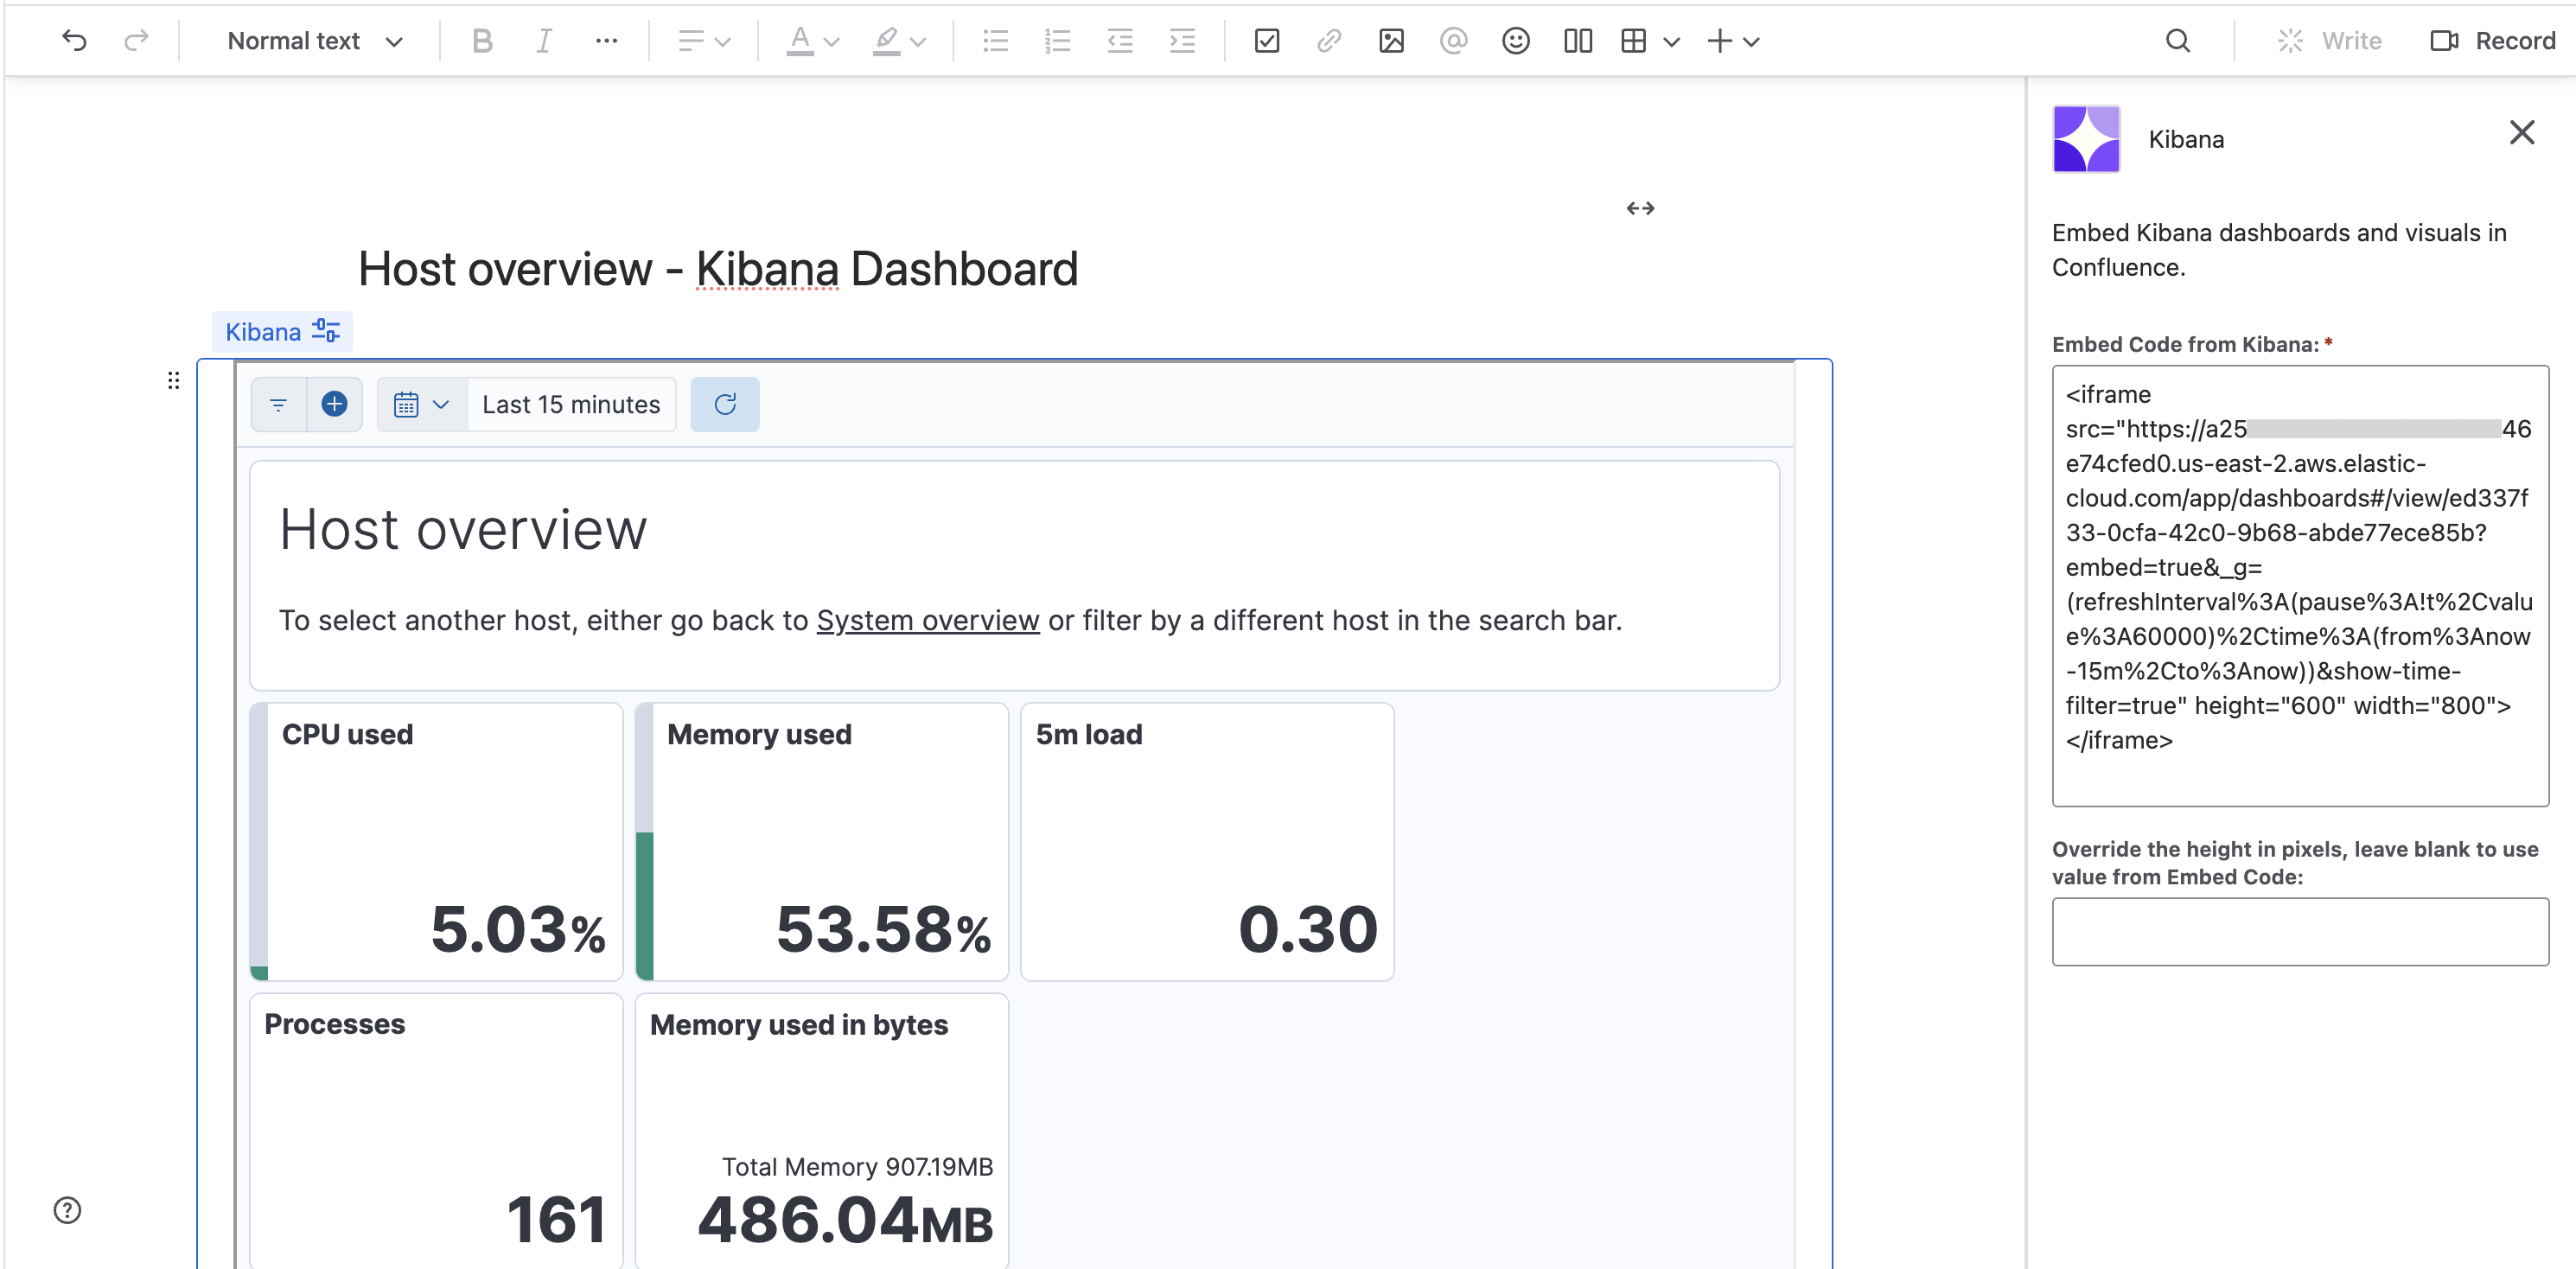Change the page width arrows
Viewport: 2576px width, 1269px height.
tap(1640, 208)
